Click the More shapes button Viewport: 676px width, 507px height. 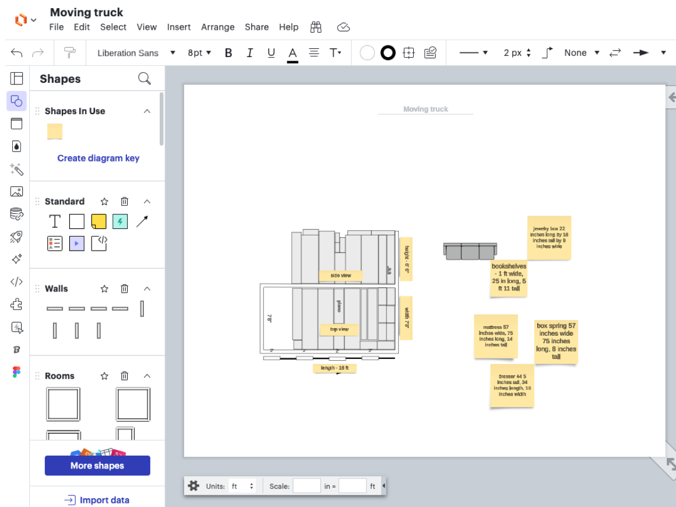97,466
